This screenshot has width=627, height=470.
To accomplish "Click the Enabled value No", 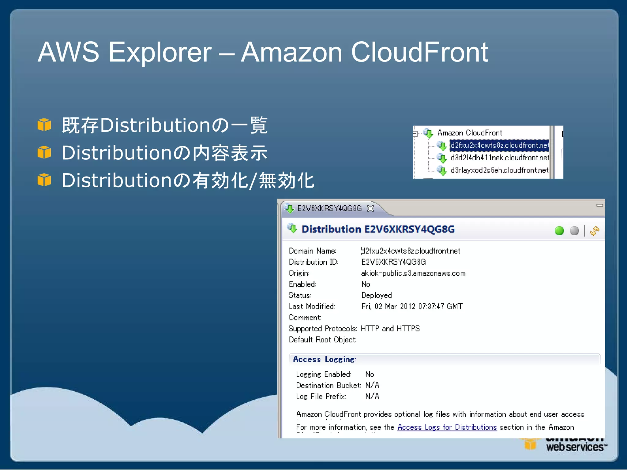I will point(366,284).
